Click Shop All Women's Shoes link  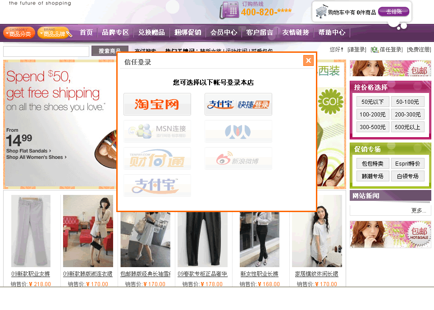pos(36,157)
